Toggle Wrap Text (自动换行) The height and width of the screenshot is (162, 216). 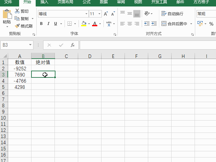[x=172, y=14]
